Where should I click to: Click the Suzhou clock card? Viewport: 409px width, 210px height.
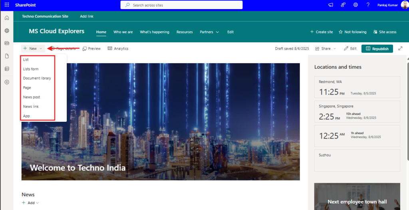[x=357, y=160]
